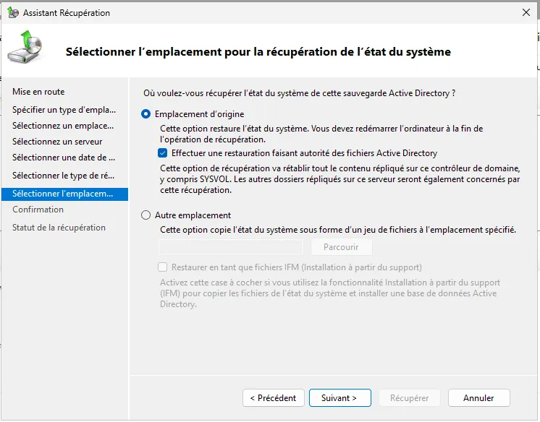Click the Confirmation step in sidebar
Viewport: 540px width, 422px height.
click(x=38, y=210)
